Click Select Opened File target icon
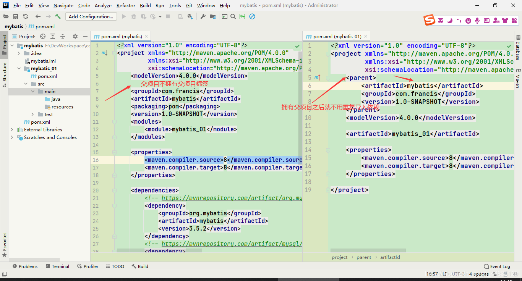522x281 pixels. (x=43, y=36)
